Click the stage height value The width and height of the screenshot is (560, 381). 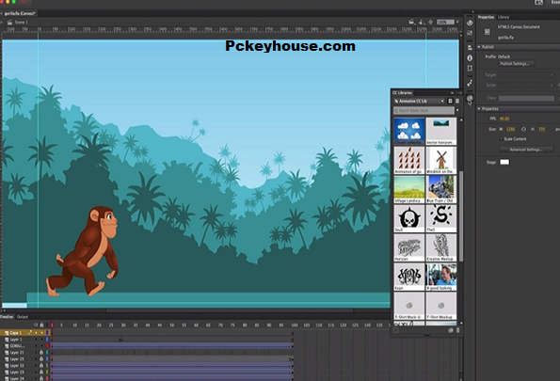coord(541,129)
